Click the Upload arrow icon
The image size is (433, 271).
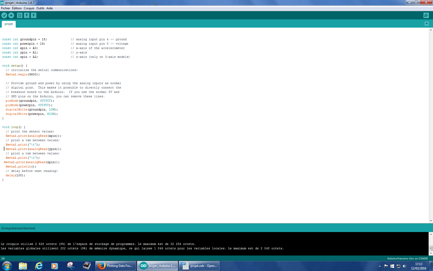[11, 15]
